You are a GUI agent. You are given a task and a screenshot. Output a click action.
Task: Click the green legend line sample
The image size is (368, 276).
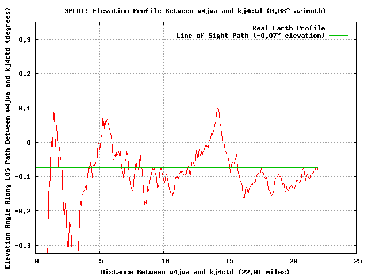[339, 36]
